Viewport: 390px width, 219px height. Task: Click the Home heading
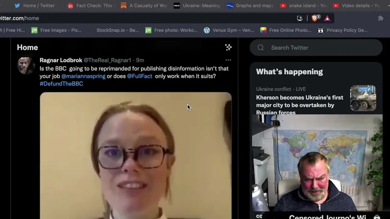27,47
